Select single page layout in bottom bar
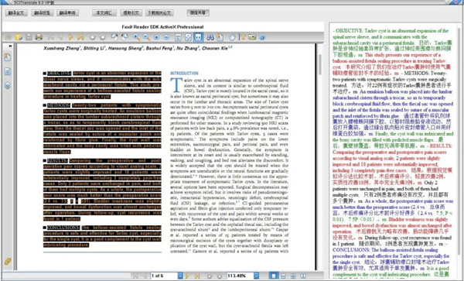 (274, 276)
